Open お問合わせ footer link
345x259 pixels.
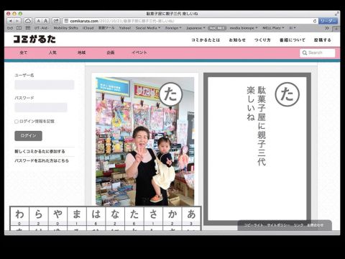[x=315, y=225]
